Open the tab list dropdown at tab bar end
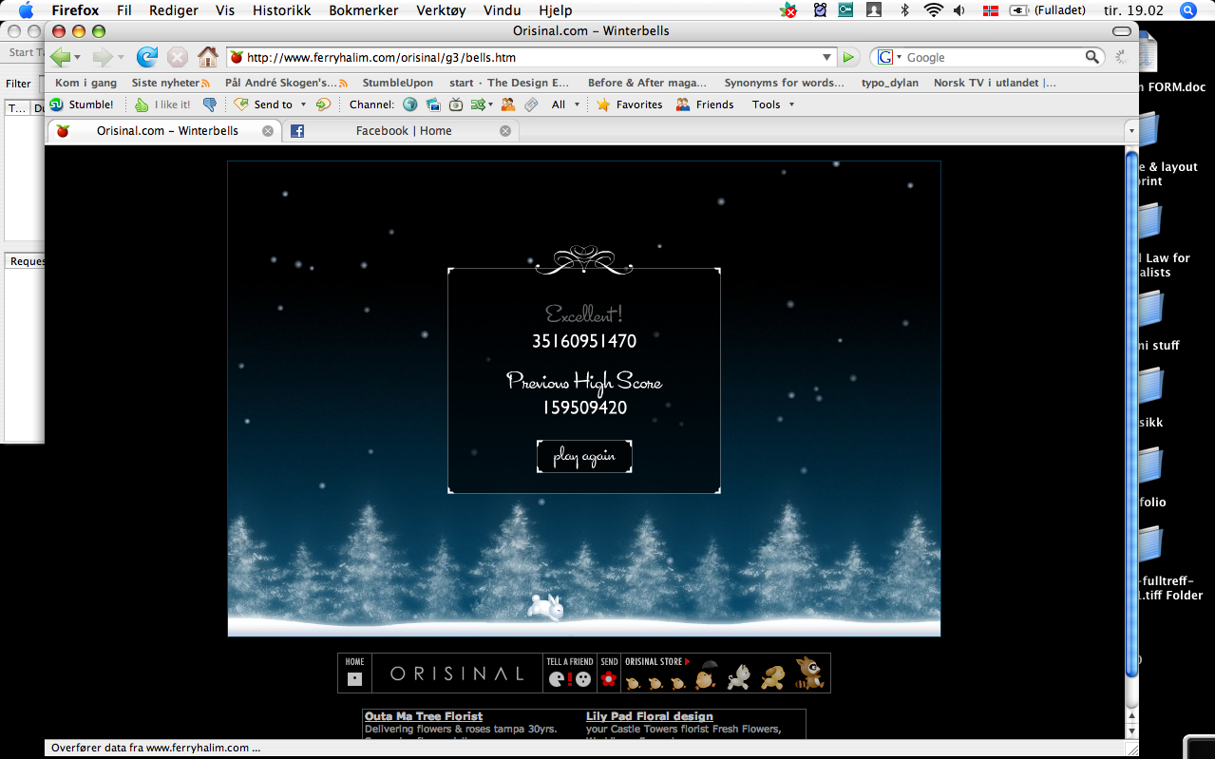Image resolution: width=1215 pixels, height=759 pixels. pos(1130,130)
